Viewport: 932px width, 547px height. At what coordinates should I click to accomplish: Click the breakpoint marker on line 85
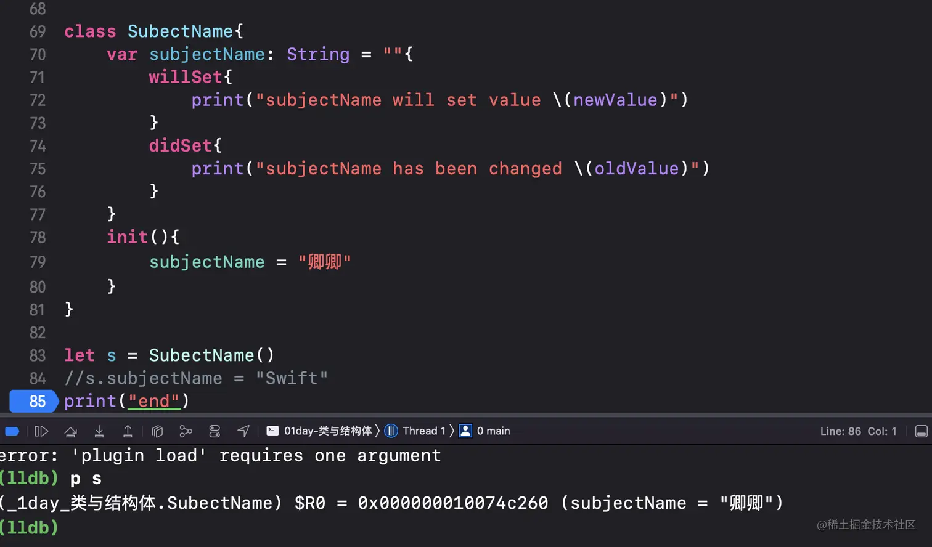(33, 401)
